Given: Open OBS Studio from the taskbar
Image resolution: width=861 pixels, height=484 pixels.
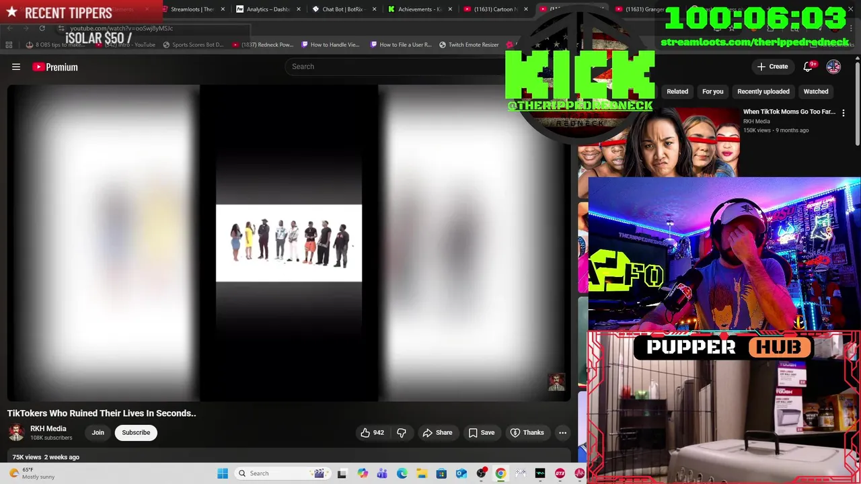Looking at the screenshot, I should click(x=481, y=473).
